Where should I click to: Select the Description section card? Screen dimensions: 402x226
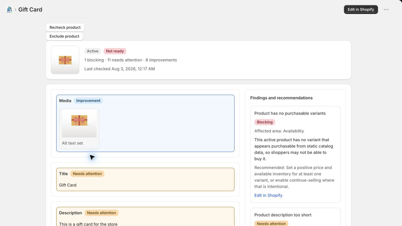145,216
